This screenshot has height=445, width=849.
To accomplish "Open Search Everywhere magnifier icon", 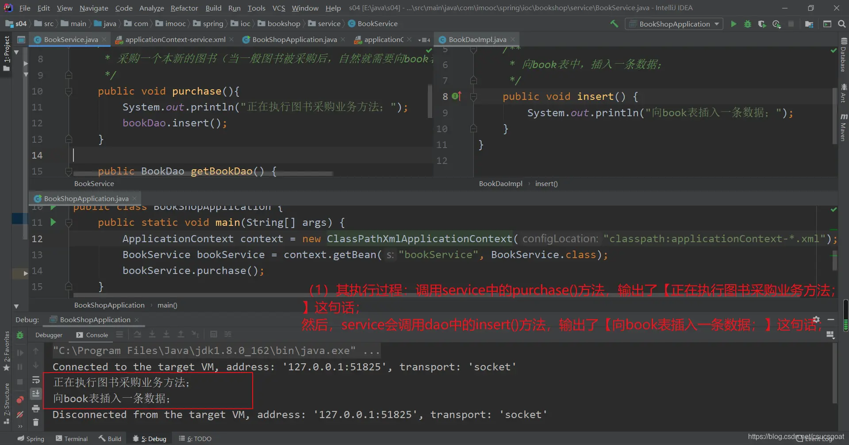I will pyautogui.click(x=841, y=24).
